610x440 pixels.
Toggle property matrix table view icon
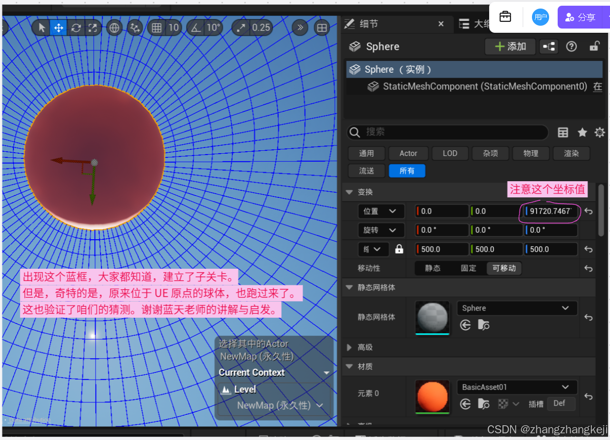[x=563, y=132]
